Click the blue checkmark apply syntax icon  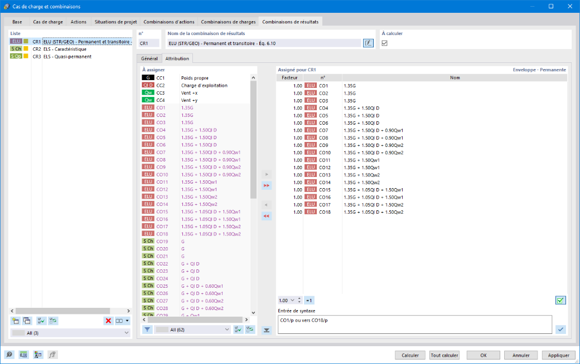pos(561,329)
